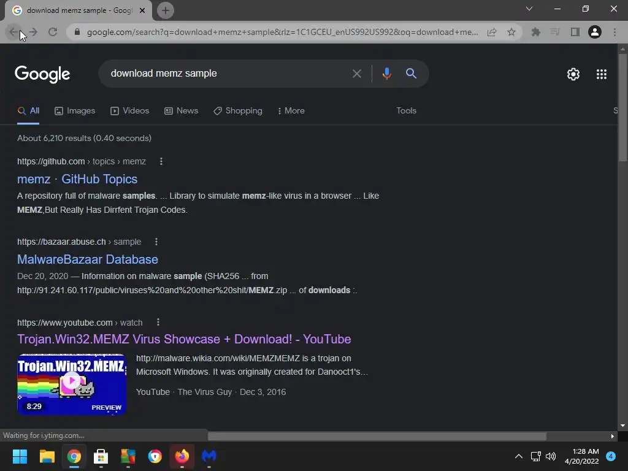Click the scroll right arrow on horizontal scrollbar
The height and width of the screenshot is (471, 628).
[613, 436]
